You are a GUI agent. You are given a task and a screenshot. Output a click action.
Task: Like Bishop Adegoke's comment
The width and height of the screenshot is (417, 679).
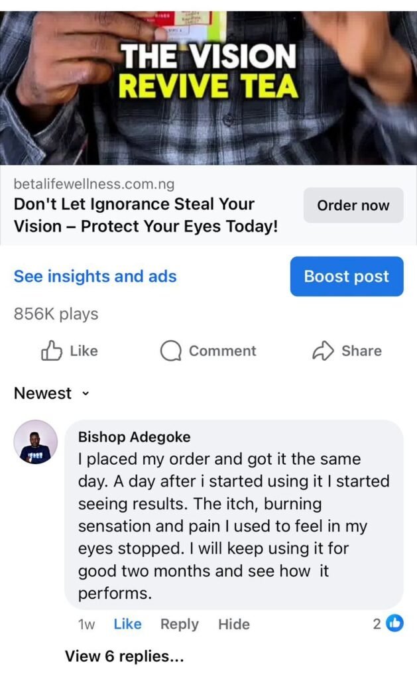pos(128,624)
